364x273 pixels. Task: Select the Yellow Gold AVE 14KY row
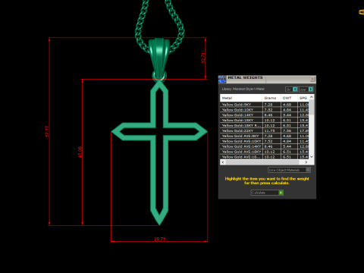tap(264, 146)
